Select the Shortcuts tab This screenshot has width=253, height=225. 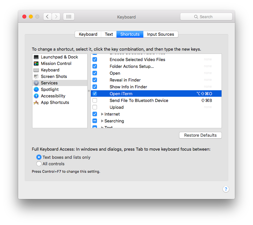coord(130,34)
